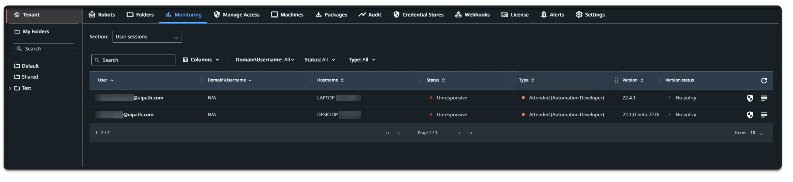Expand the Test folder chevron
793x182 pixels.
point(10,88)
